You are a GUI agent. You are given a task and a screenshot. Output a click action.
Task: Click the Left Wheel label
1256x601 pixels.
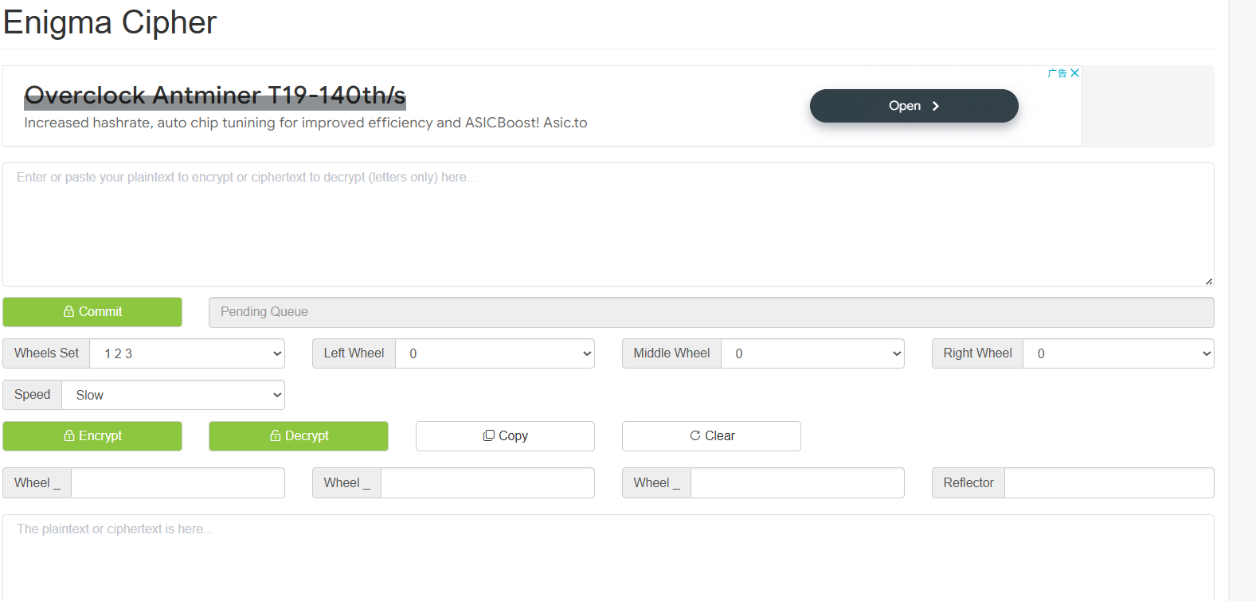(354, 353)
